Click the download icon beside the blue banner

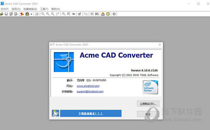click(x=56, y=113)
